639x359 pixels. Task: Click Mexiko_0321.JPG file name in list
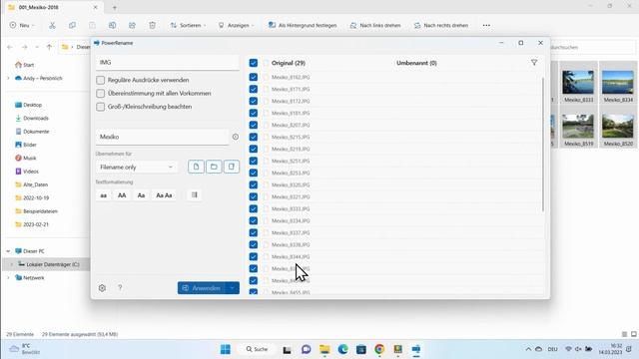[291, 197]
